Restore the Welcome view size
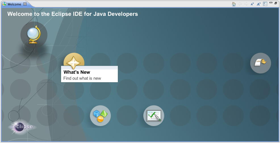Screen dimensions: 280x143 coord(276,3)
